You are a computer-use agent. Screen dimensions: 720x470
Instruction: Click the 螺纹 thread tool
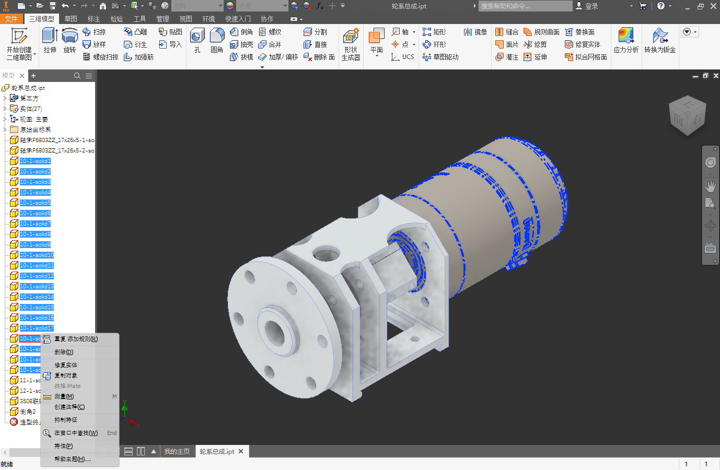pyautogui.click(x=270, y=32)
